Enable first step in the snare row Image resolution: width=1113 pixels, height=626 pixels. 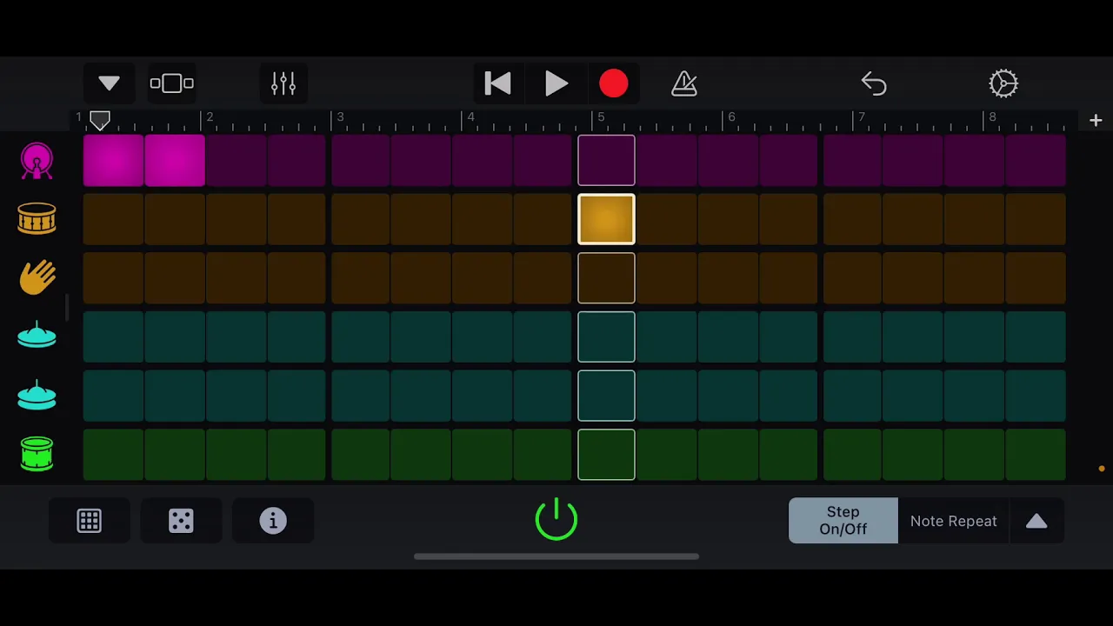tap(113, 219)
